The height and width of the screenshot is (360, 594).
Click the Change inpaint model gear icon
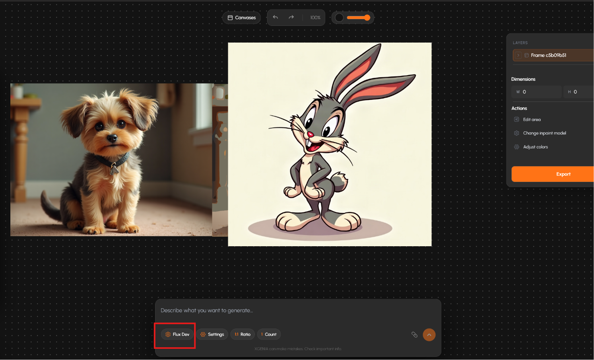(x=516, y=133)
